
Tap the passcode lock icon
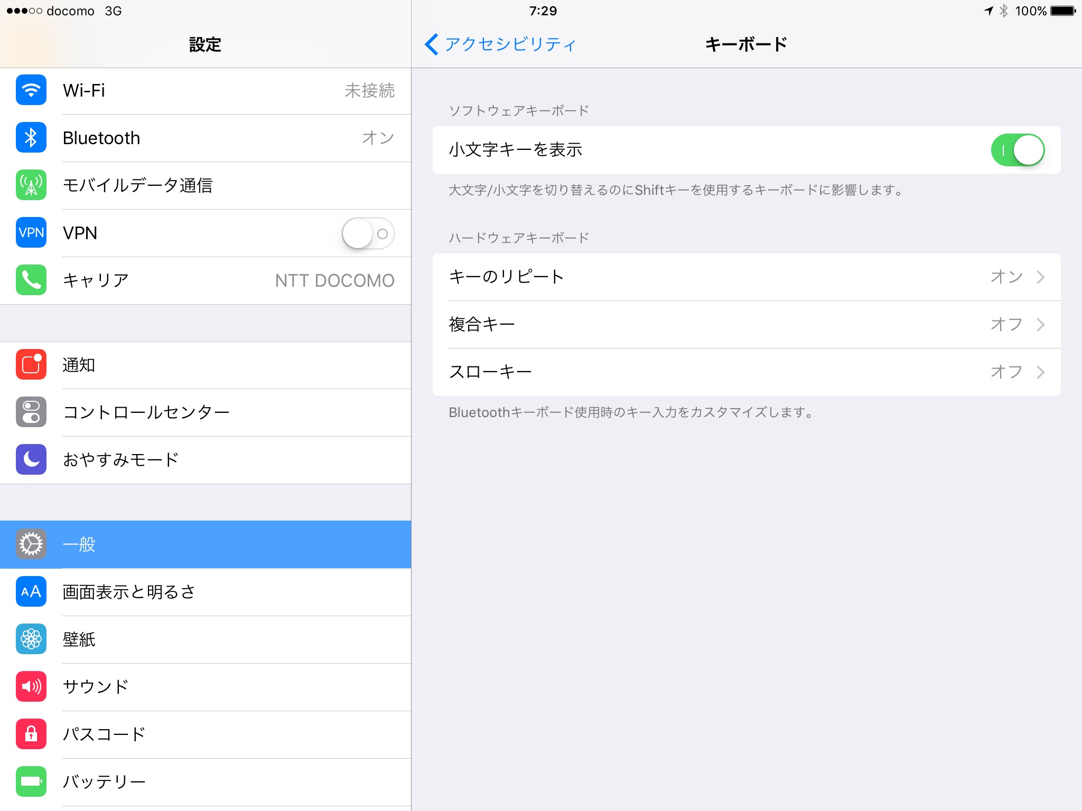point(31,734)
